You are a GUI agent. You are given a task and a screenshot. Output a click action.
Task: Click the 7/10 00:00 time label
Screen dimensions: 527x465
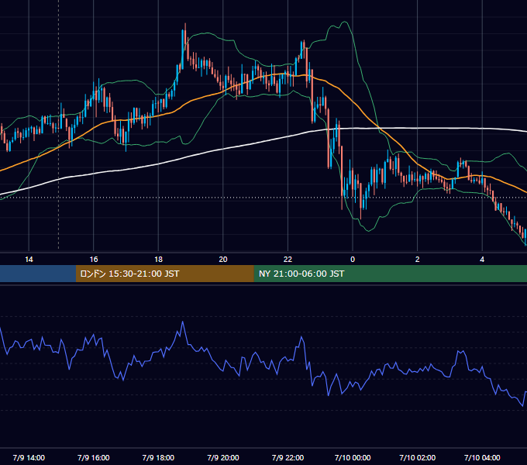tap(353, 457)
